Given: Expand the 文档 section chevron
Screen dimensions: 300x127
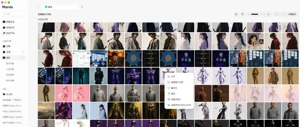Looking at the screenshot, I should (x=23, y=52).
